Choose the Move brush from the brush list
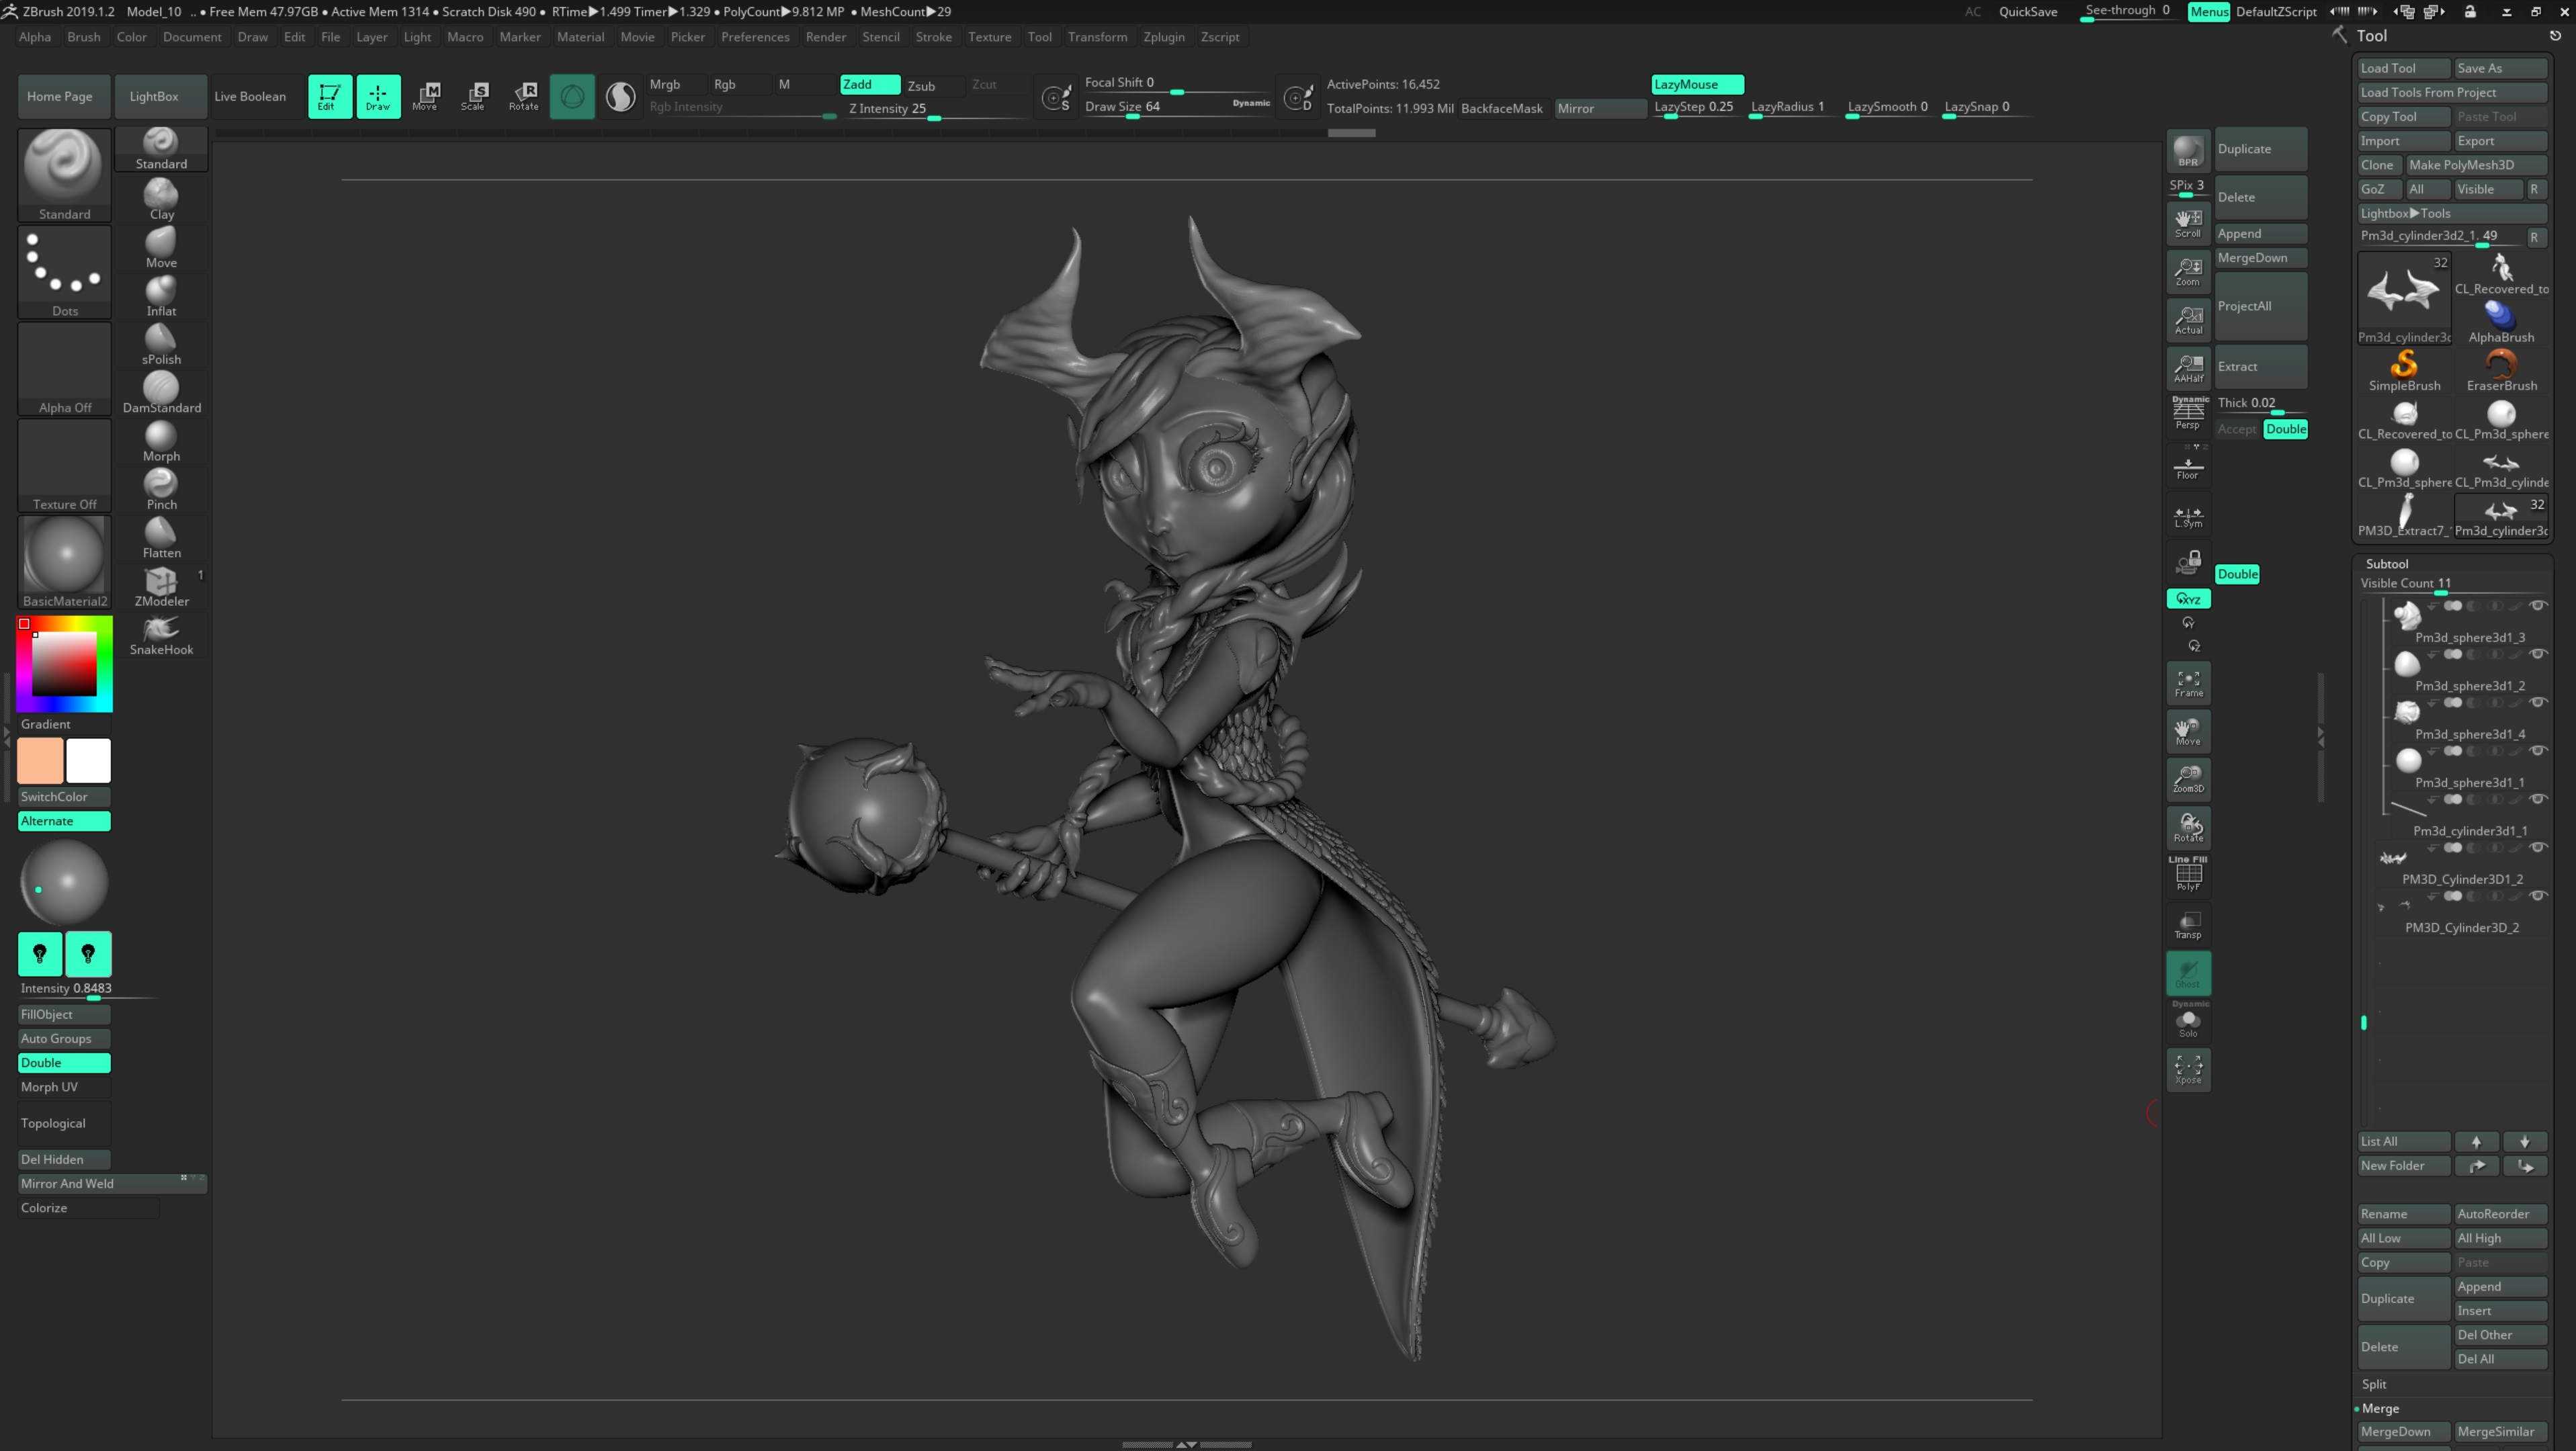 [161, 247]
